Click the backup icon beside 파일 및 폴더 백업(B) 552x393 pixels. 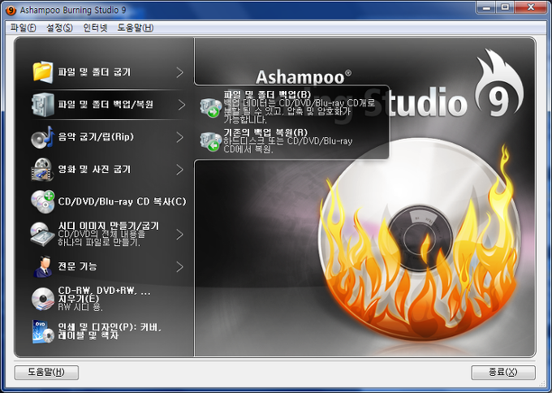(211, 108)
